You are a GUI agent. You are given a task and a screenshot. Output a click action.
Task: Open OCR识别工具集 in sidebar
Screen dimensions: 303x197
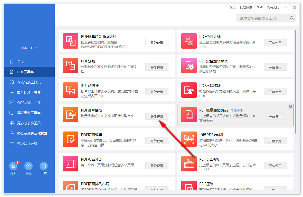[29, 102]
